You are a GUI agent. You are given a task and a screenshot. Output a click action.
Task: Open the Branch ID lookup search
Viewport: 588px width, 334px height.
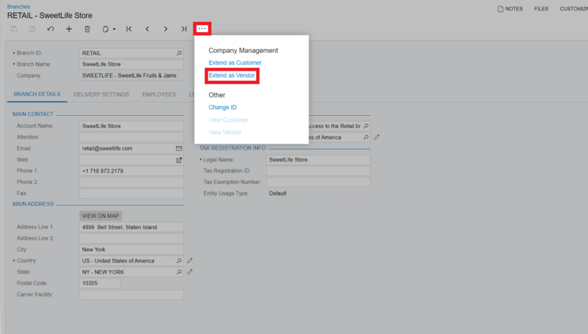pos(179,53)
